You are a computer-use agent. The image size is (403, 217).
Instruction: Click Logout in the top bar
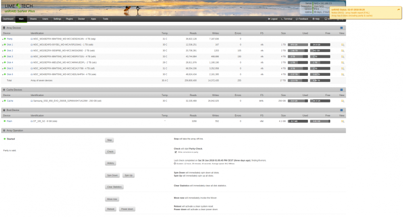pos(273,19)
